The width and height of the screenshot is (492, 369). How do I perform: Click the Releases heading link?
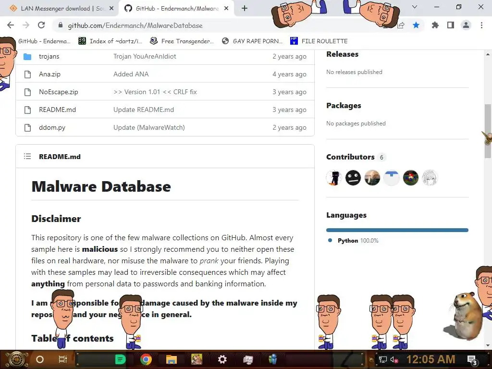click(x=342, y=54)
